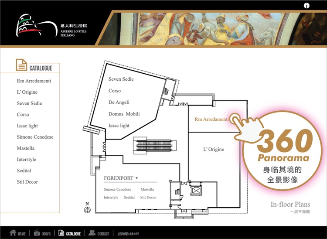Click Stil Decor under FOREXPORT
Viewport: 327px width, 239px height.
coord(148,197)
